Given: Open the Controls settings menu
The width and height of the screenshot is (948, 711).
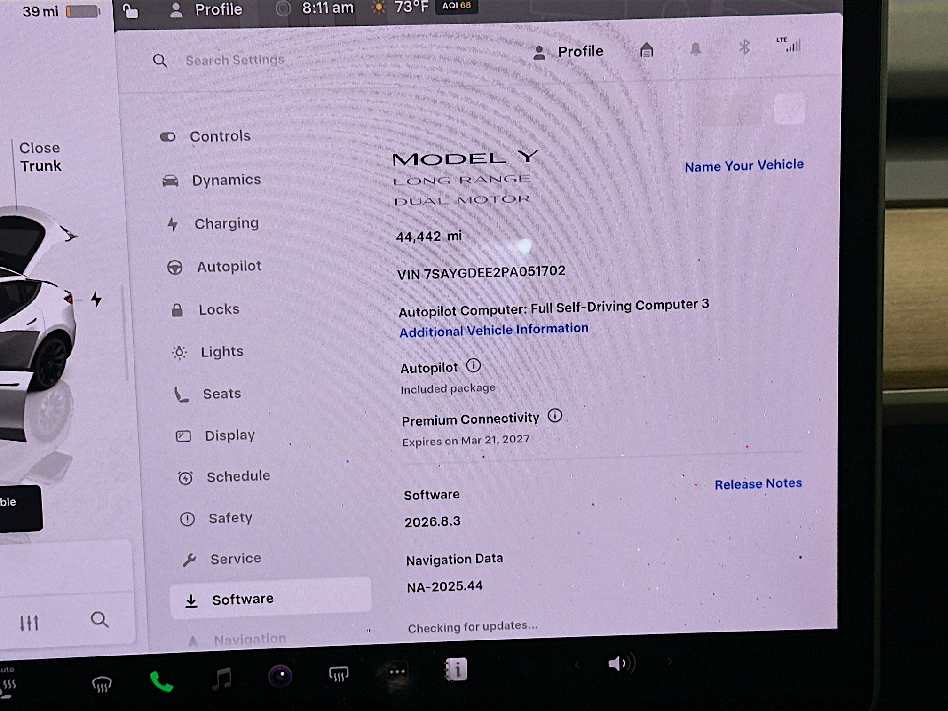Looking at the screenshot, I should pos(205,136).
